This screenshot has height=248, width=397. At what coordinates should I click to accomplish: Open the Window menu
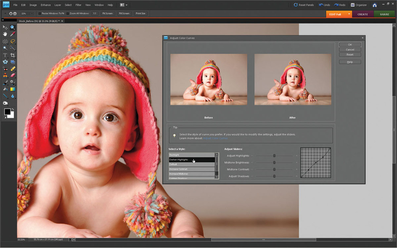pos(99,5)
